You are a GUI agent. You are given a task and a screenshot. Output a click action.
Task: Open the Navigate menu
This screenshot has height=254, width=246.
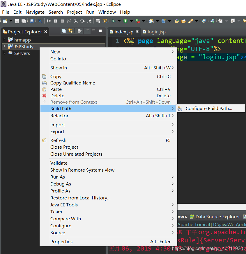(35, 12)
